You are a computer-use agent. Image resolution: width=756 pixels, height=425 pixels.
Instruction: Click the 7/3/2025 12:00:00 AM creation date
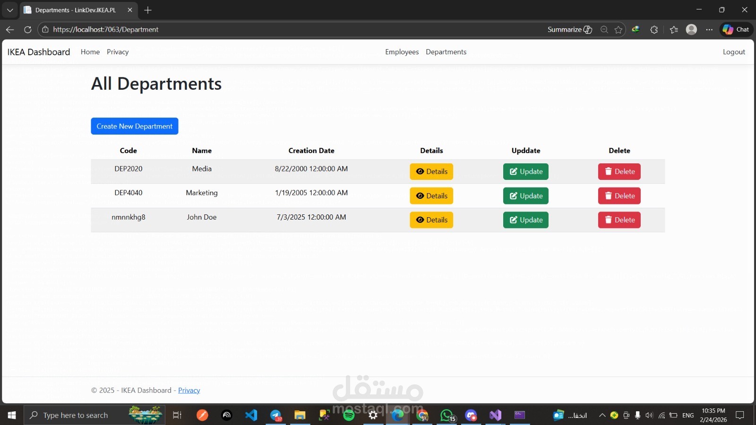click(x=311, y=217)
